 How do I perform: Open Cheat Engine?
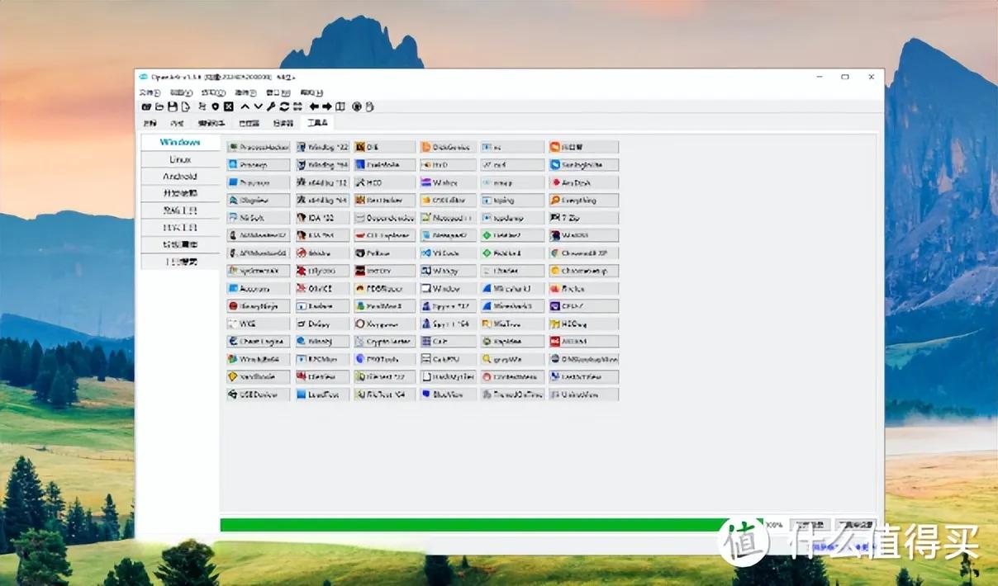pyautogui.click(x=259, y=342)
